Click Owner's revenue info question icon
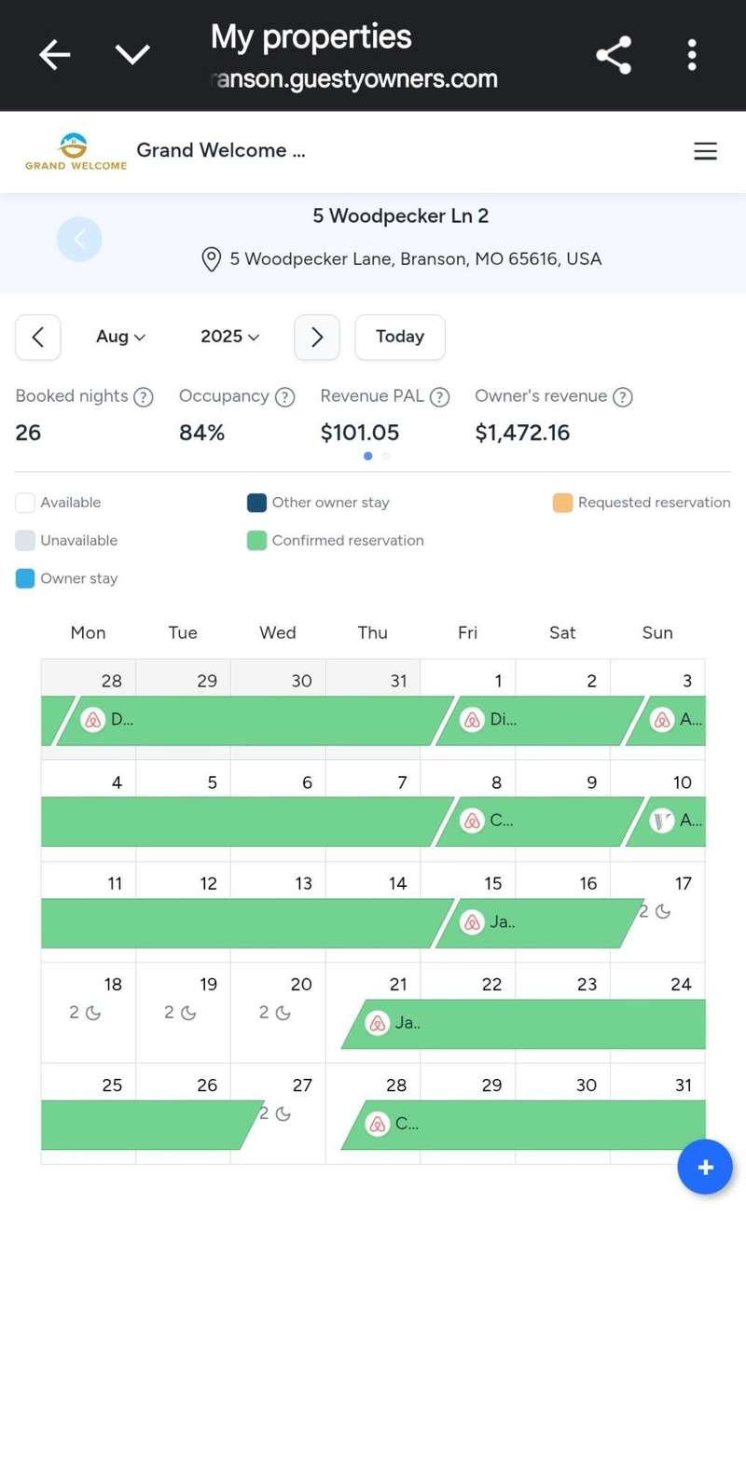Viewport: 746px width, 1466px height. 623,397
